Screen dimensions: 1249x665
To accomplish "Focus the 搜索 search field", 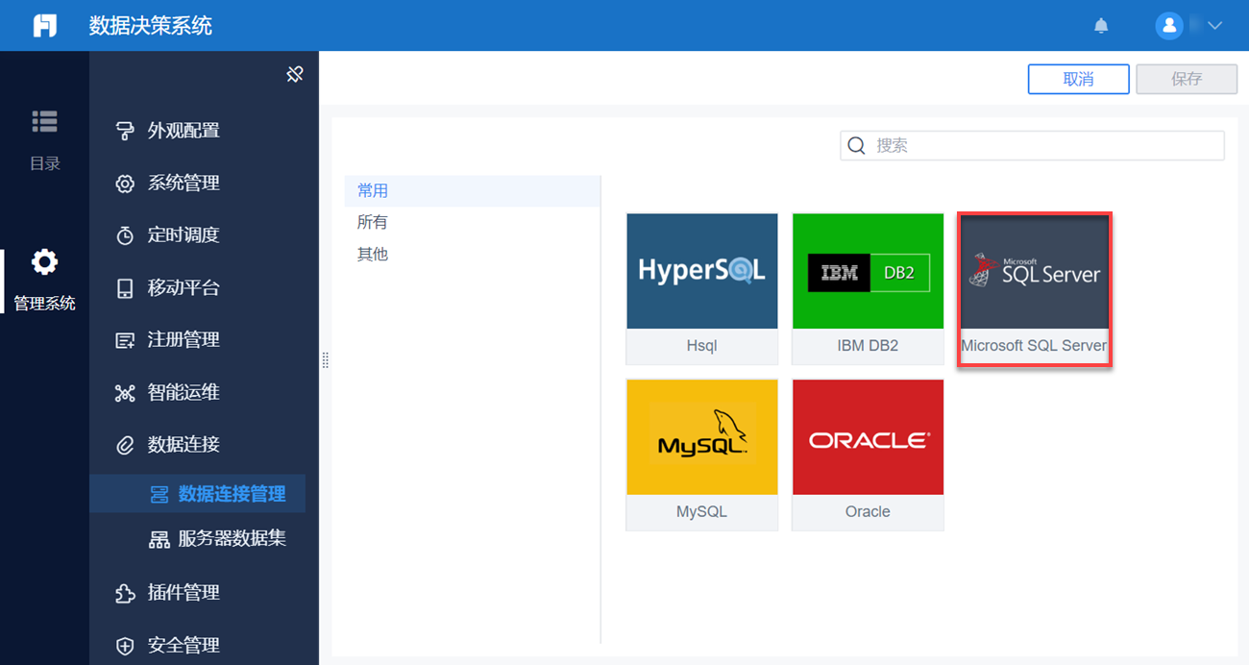I will tap(1032, 145).
